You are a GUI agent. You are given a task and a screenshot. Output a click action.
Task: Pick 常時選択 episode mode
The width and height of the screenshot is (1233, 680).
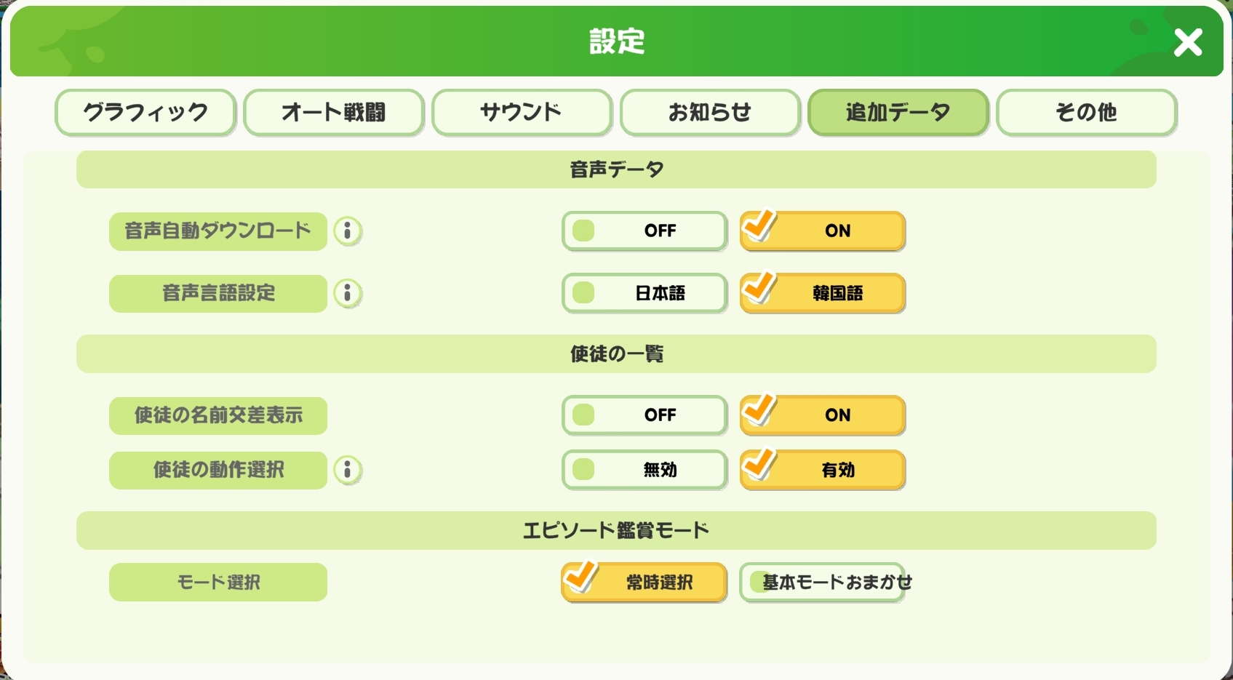[x=644, y=583]
